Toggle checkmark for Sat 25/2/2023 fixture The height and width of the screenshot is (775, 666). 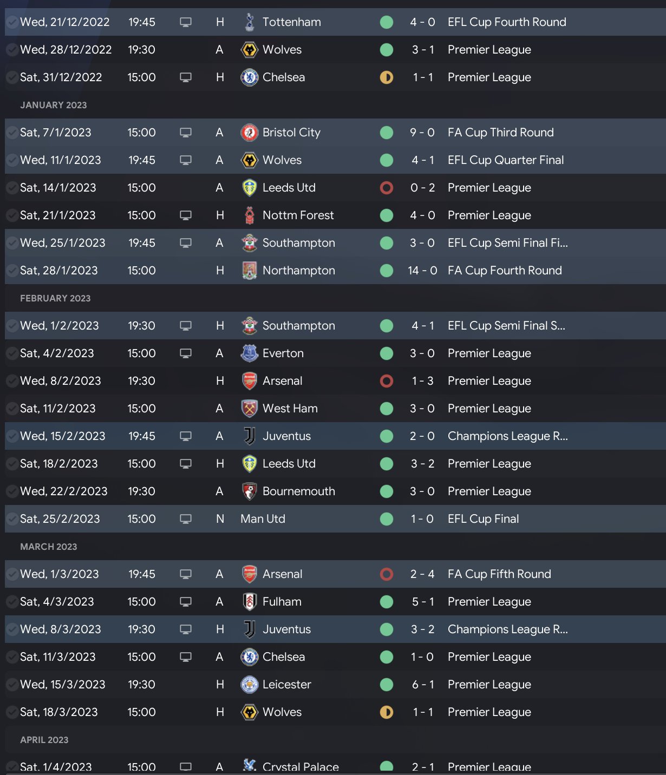[11, 519]
